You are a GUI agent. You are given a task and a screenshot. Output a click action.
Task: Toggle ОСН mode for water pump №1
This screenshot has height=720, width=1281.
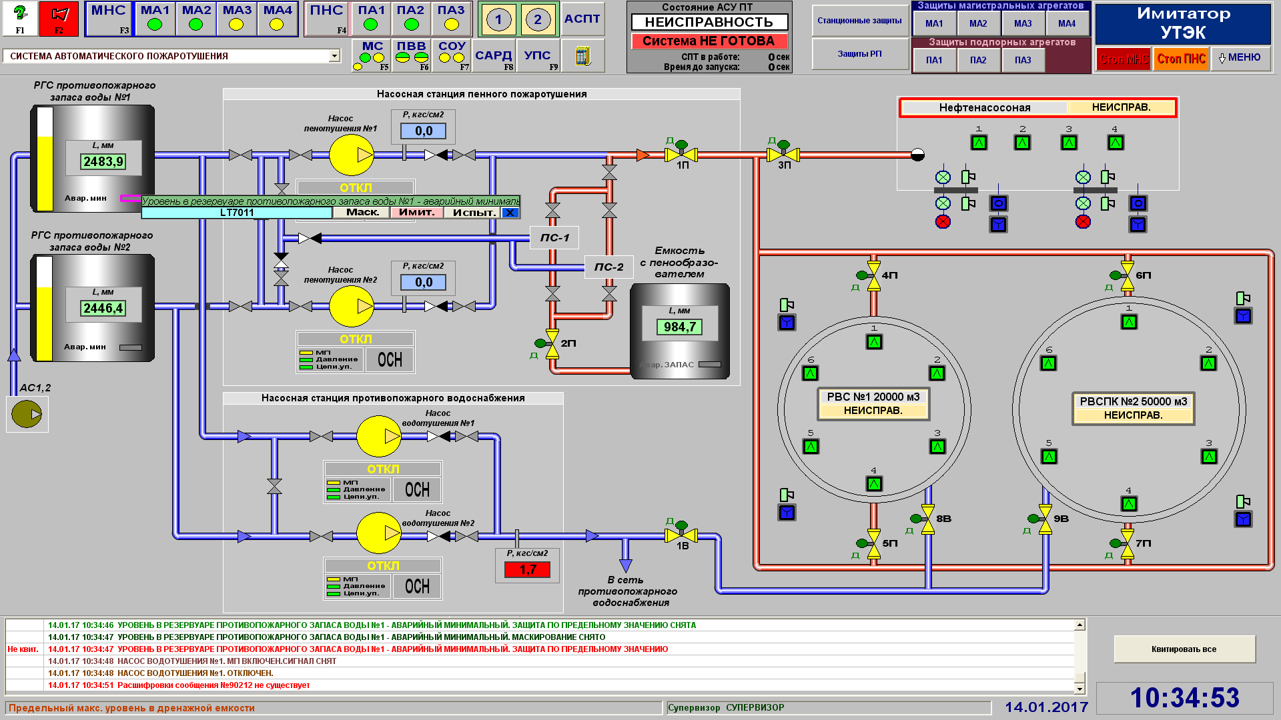(417, 490)
